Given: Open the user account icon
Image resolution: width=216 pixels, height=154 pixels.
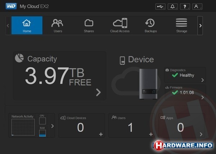Looking at the screenshot, I should click(197, 6).
